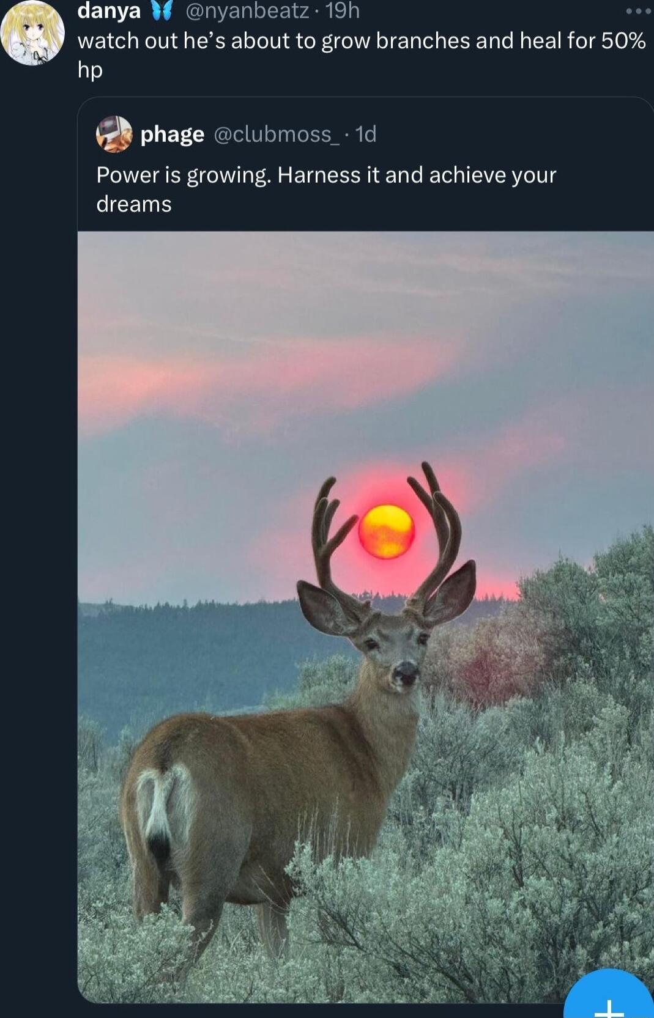Click the word 'dreams' in quoted tweet

point(134,204)
